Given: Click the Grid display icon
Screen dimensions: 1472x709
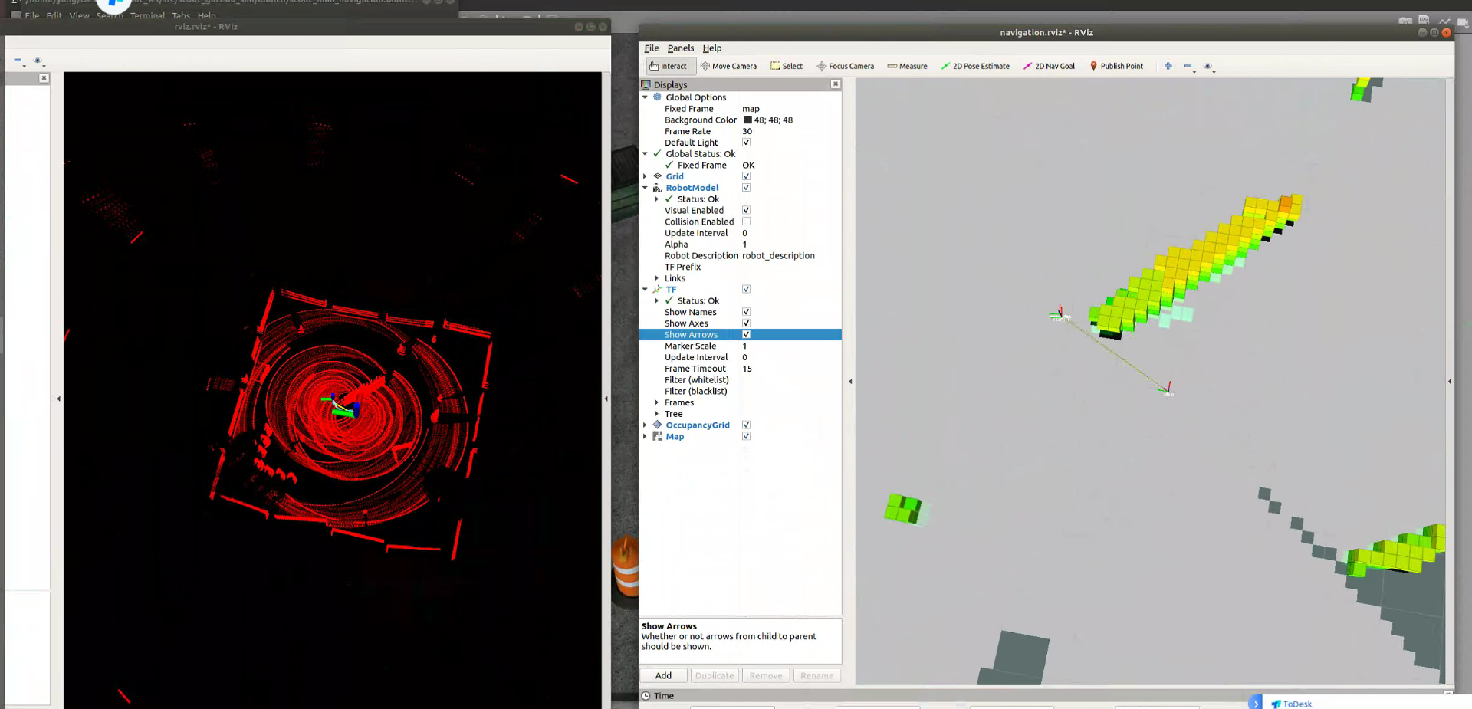Looking at the screenshot, I should click(x=657, y=176).
